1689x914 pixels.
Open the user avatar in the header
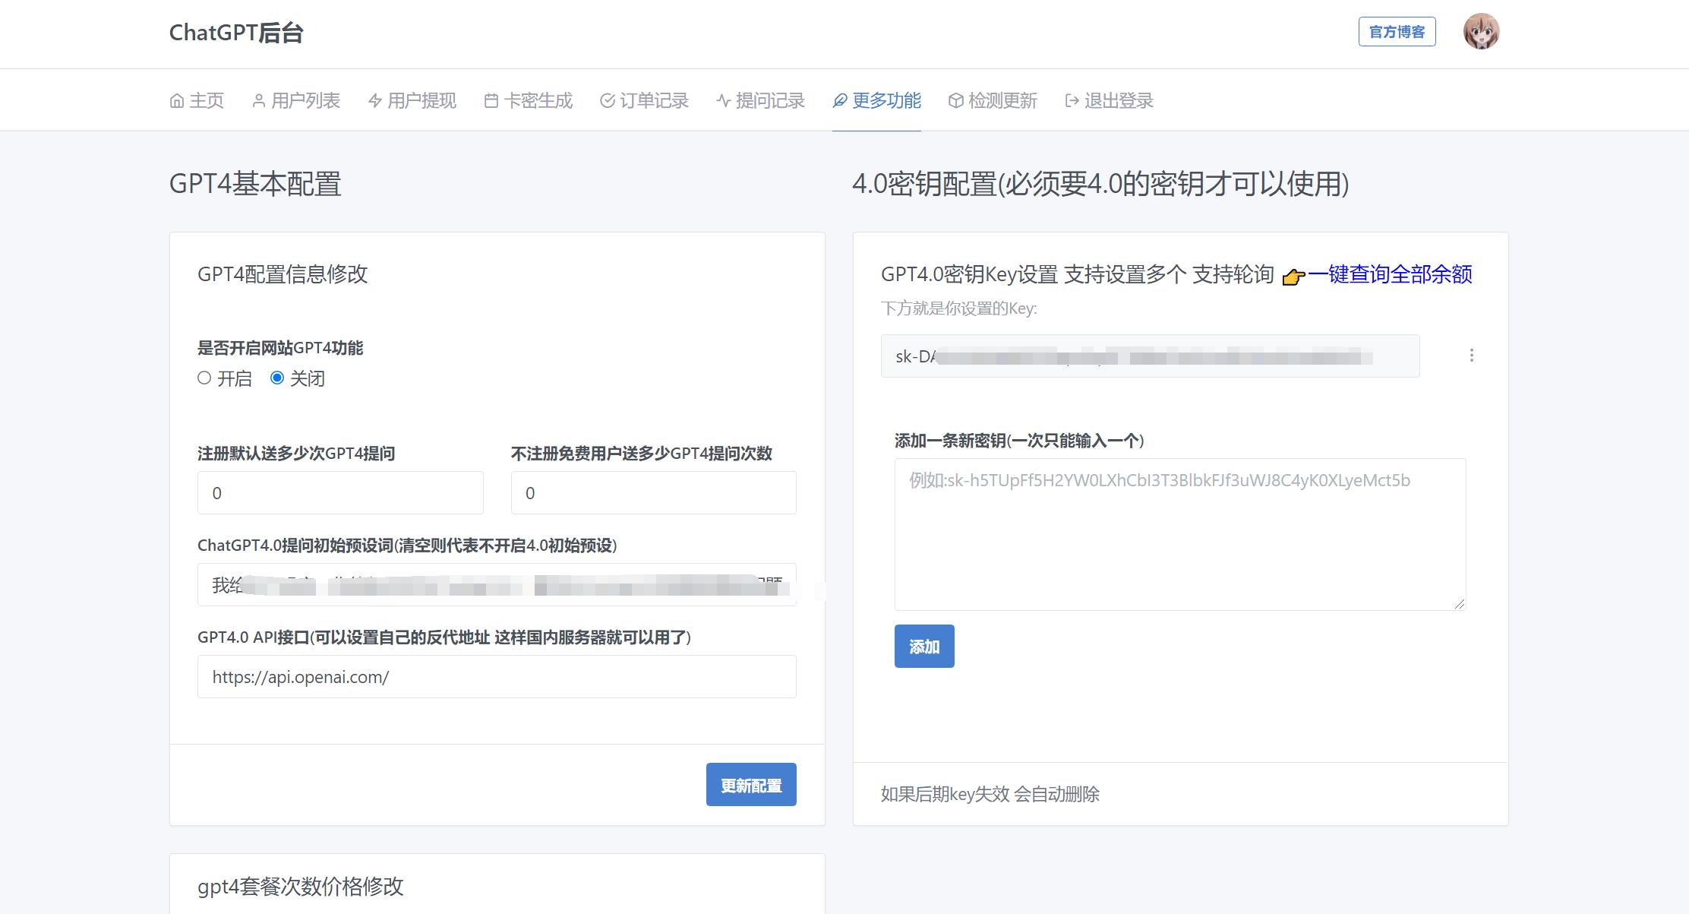tap(1481, 32)
